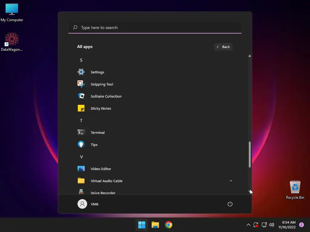This screenshot has width=310, height=232.
Task: Click the V letter group header
Action: [x=81, y=157]
